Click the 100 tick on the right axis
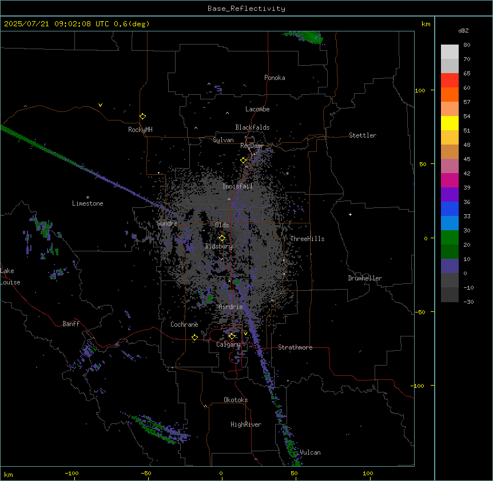Screen dimensions: 493x481 click(420, 90)
